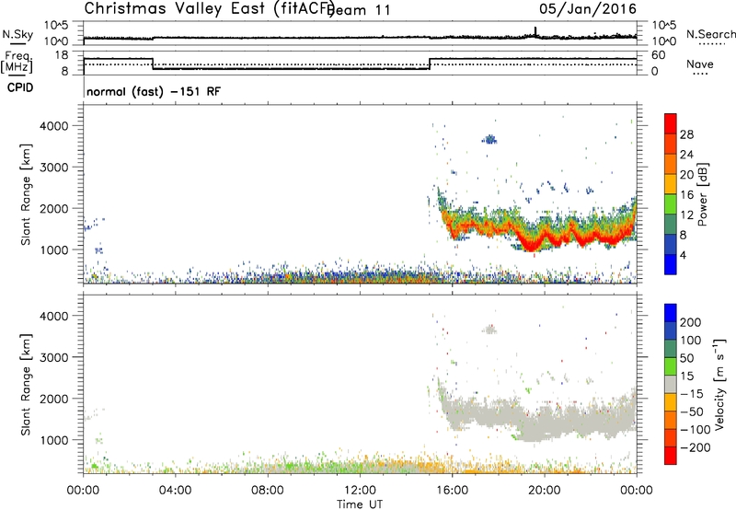Click the 'N.Search' legend label
The width and height of the screenshot is (736, 510).
(x=711, y=34)
